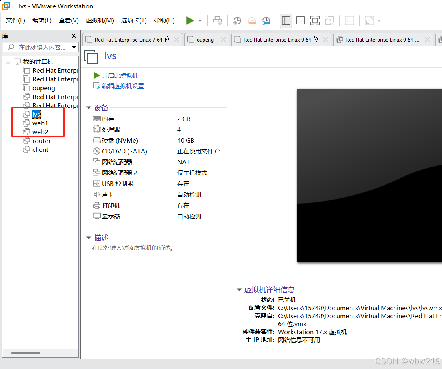Select the web2 VM in the library

[40, 132]
